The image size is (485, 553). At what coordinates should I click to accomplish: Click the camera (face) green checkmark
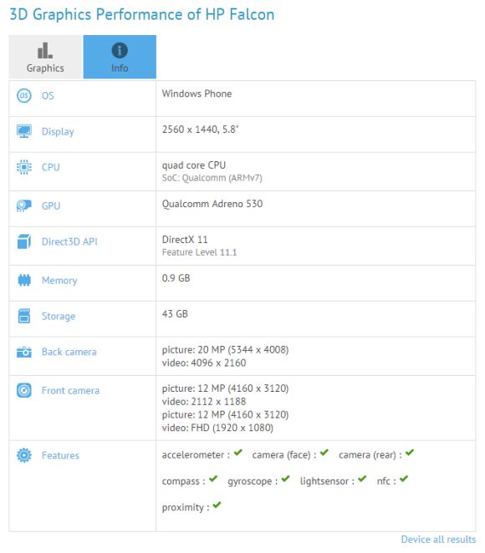coord(324,453)
